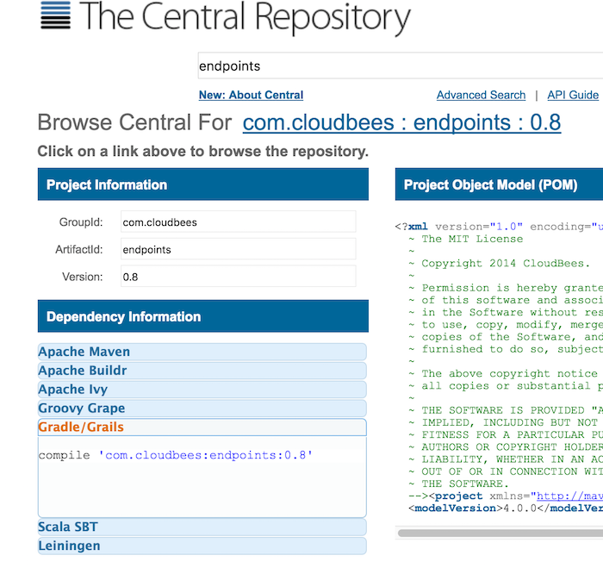
Task: Click the Dependency Information panel header
Action: pyautogui.click(x=203, y=316)
